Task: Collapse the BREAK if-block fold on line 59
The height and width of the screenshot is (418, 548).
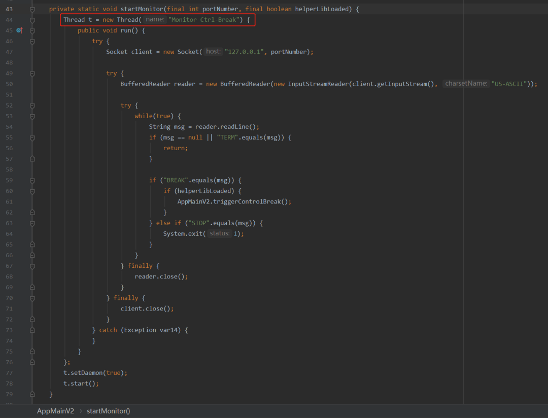Action: 32,181
